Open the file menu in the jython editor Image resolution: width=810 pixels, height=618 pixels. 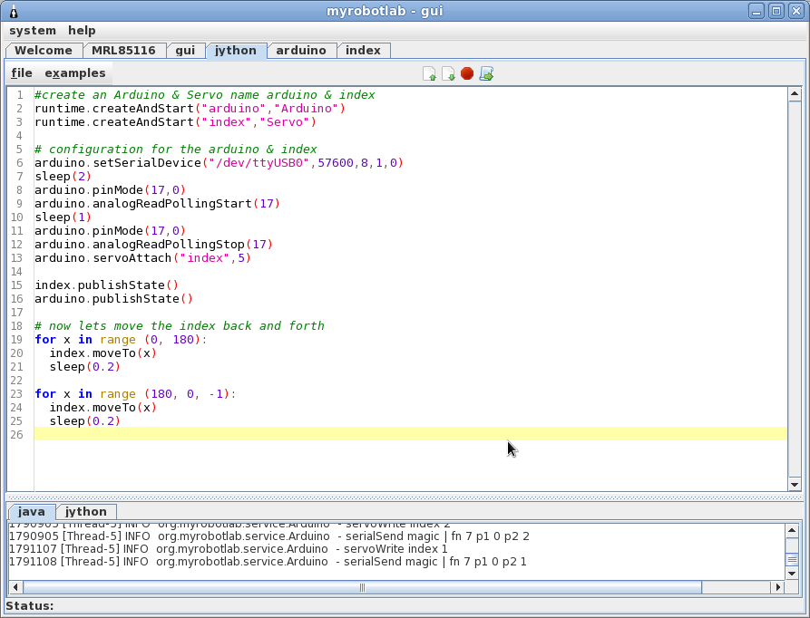(x=22, y=73)
